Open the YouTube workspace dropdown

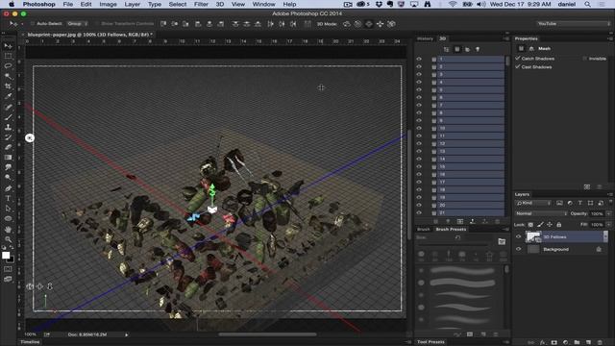(x=574, y=24)
